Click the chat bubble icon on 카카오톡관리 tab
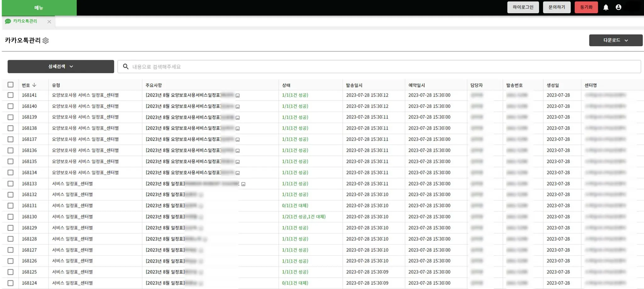 (8, 21)
